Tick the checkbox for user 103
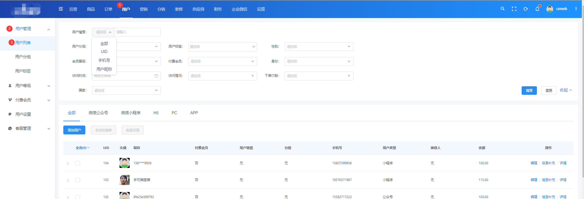The height and width of the screenshot is (199, 584). pos(78,180)
